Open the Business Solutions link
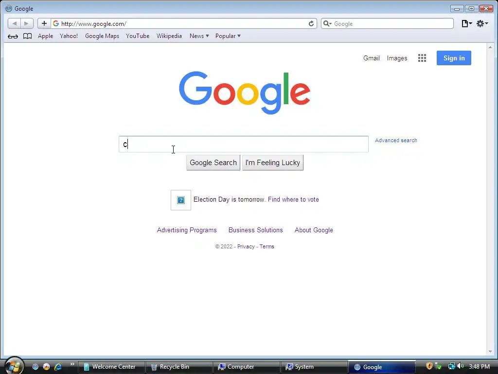The width and height of the screenshot is (498, 374). pyautogui.click(x=255, y=230)
